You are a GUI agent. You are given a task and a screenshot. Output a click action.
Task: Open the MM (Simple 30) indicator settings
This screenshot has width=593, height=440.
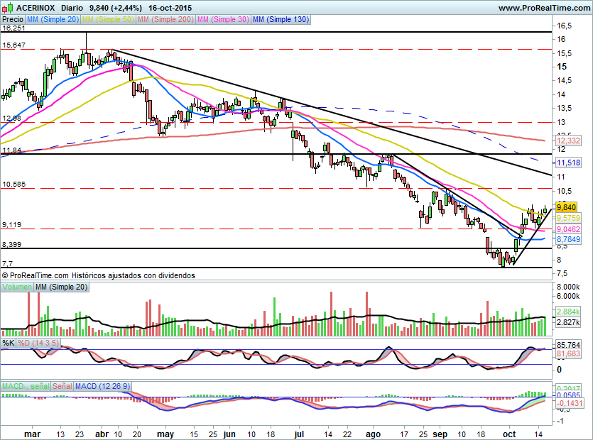coord(223,20)
